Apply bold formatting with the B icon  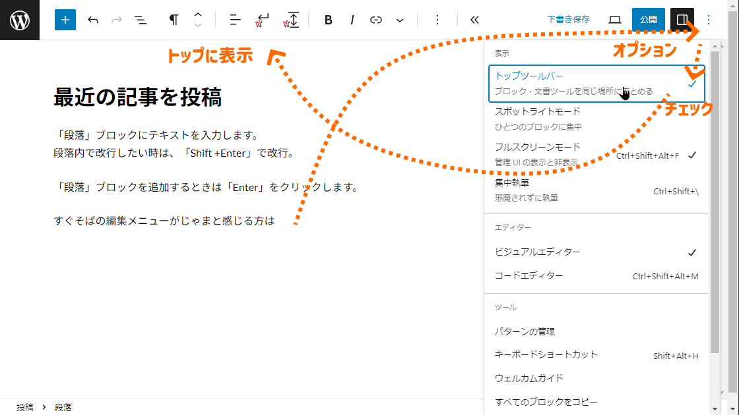point(328,20)
